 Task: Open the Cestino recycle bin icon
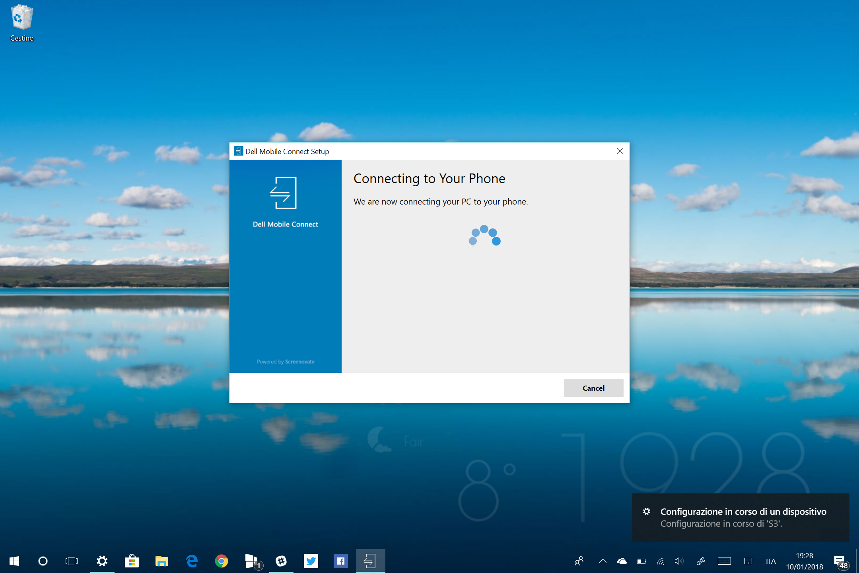pos(22,23)
